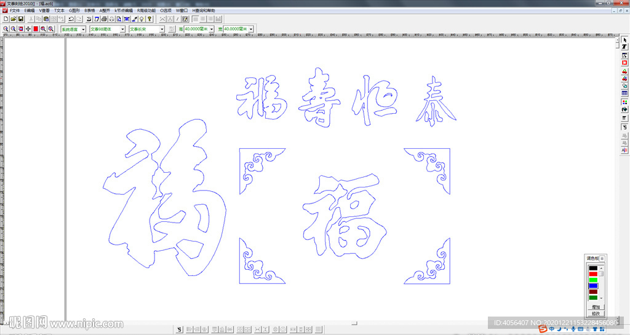Click the blue table grid tool icon
The height and width of the screenshot is (335, 630).
click(x=624, y=93)
